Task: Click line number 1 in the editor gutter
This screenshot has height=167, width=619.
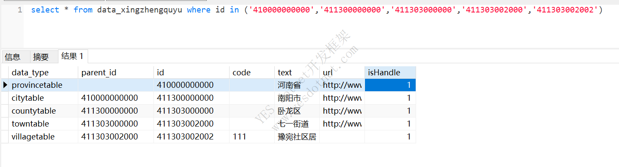Action: [x=20, y=9]
